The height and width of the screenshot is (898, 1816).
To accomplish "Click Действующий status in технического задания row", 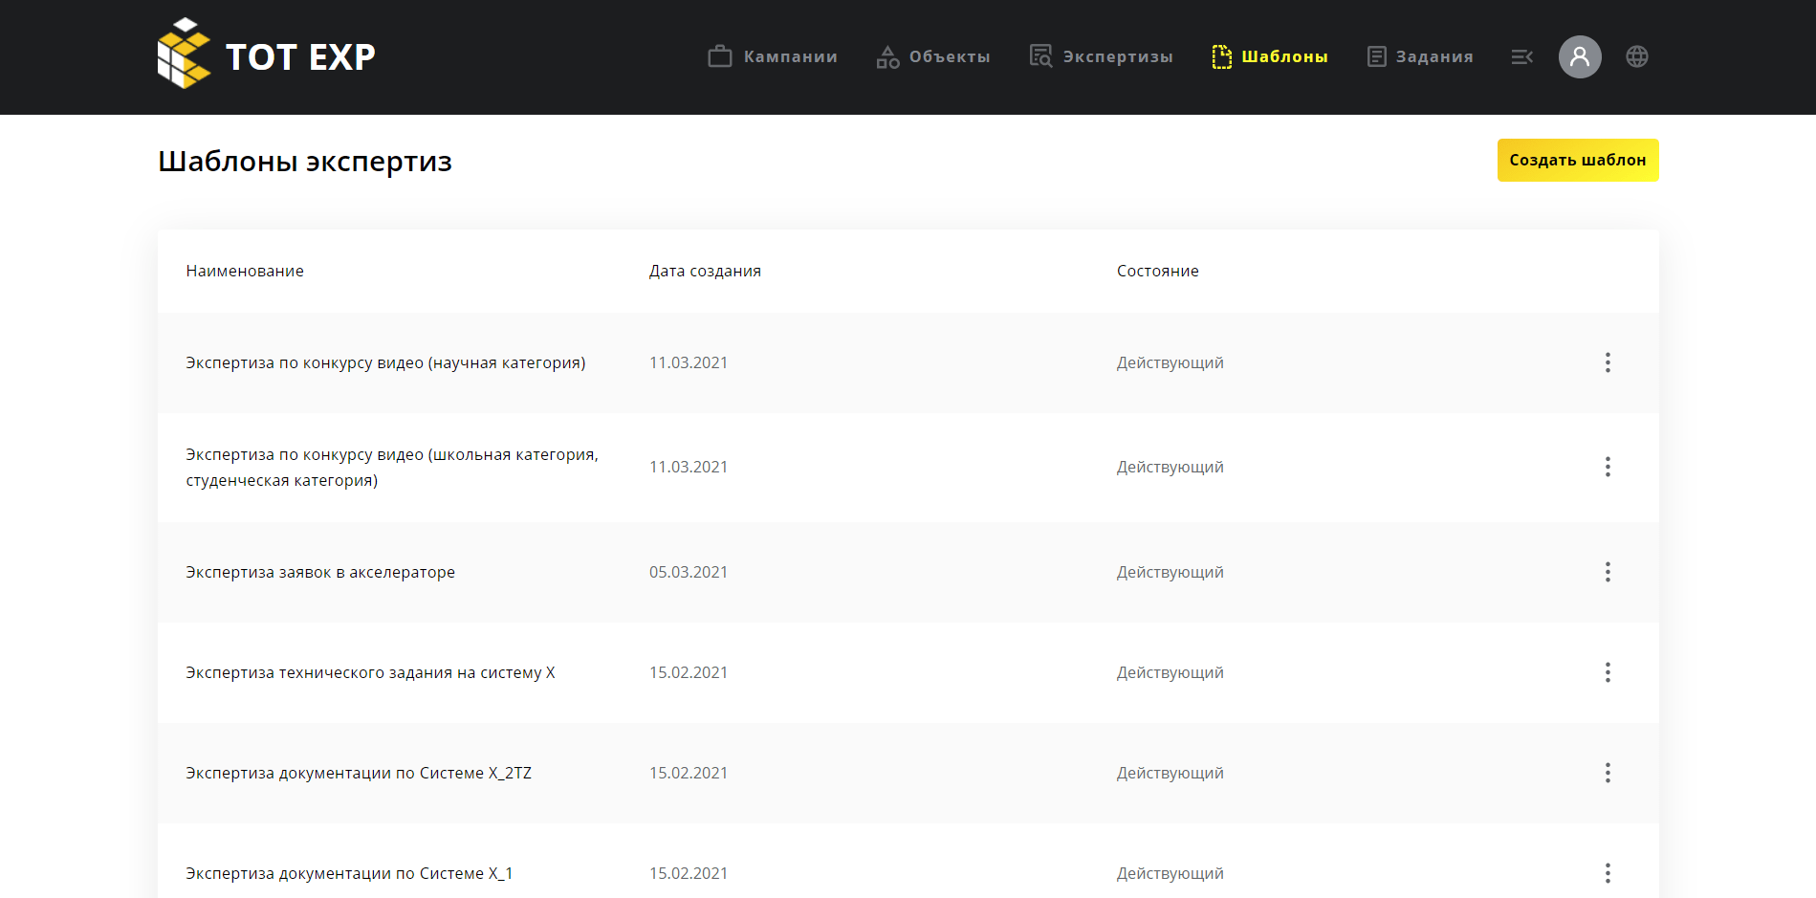I will tap(1171, 672).
